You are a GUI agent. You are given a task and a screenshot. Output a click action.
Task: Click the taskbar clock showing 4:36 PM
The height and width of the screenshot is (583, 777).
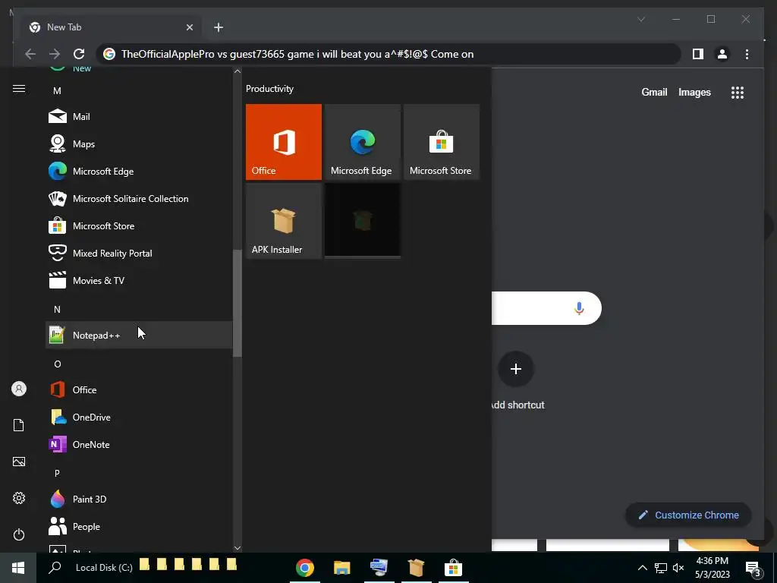click(712, 568)
